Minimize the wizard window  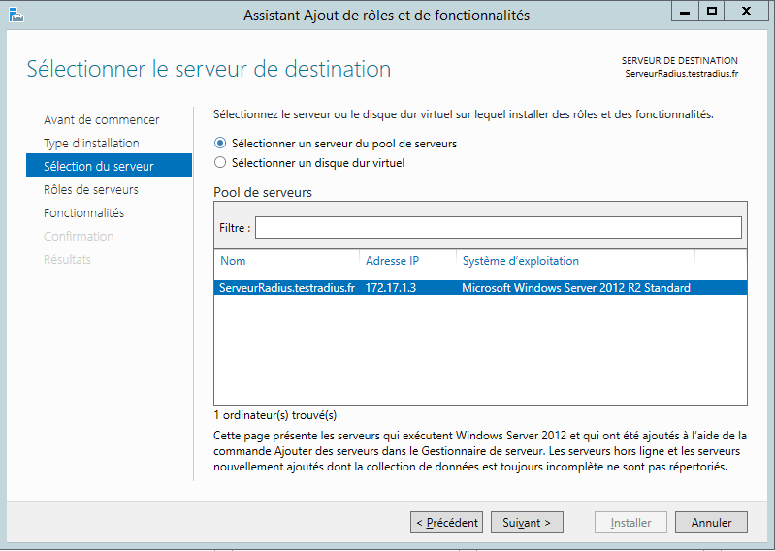click(x=685, y=12)
